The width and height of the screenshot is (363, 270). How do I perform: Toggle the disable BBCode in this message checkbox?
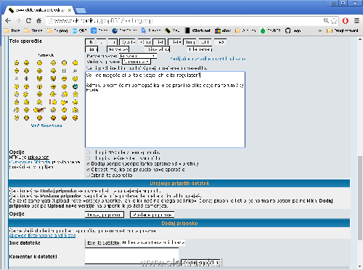tap(89, 152)
